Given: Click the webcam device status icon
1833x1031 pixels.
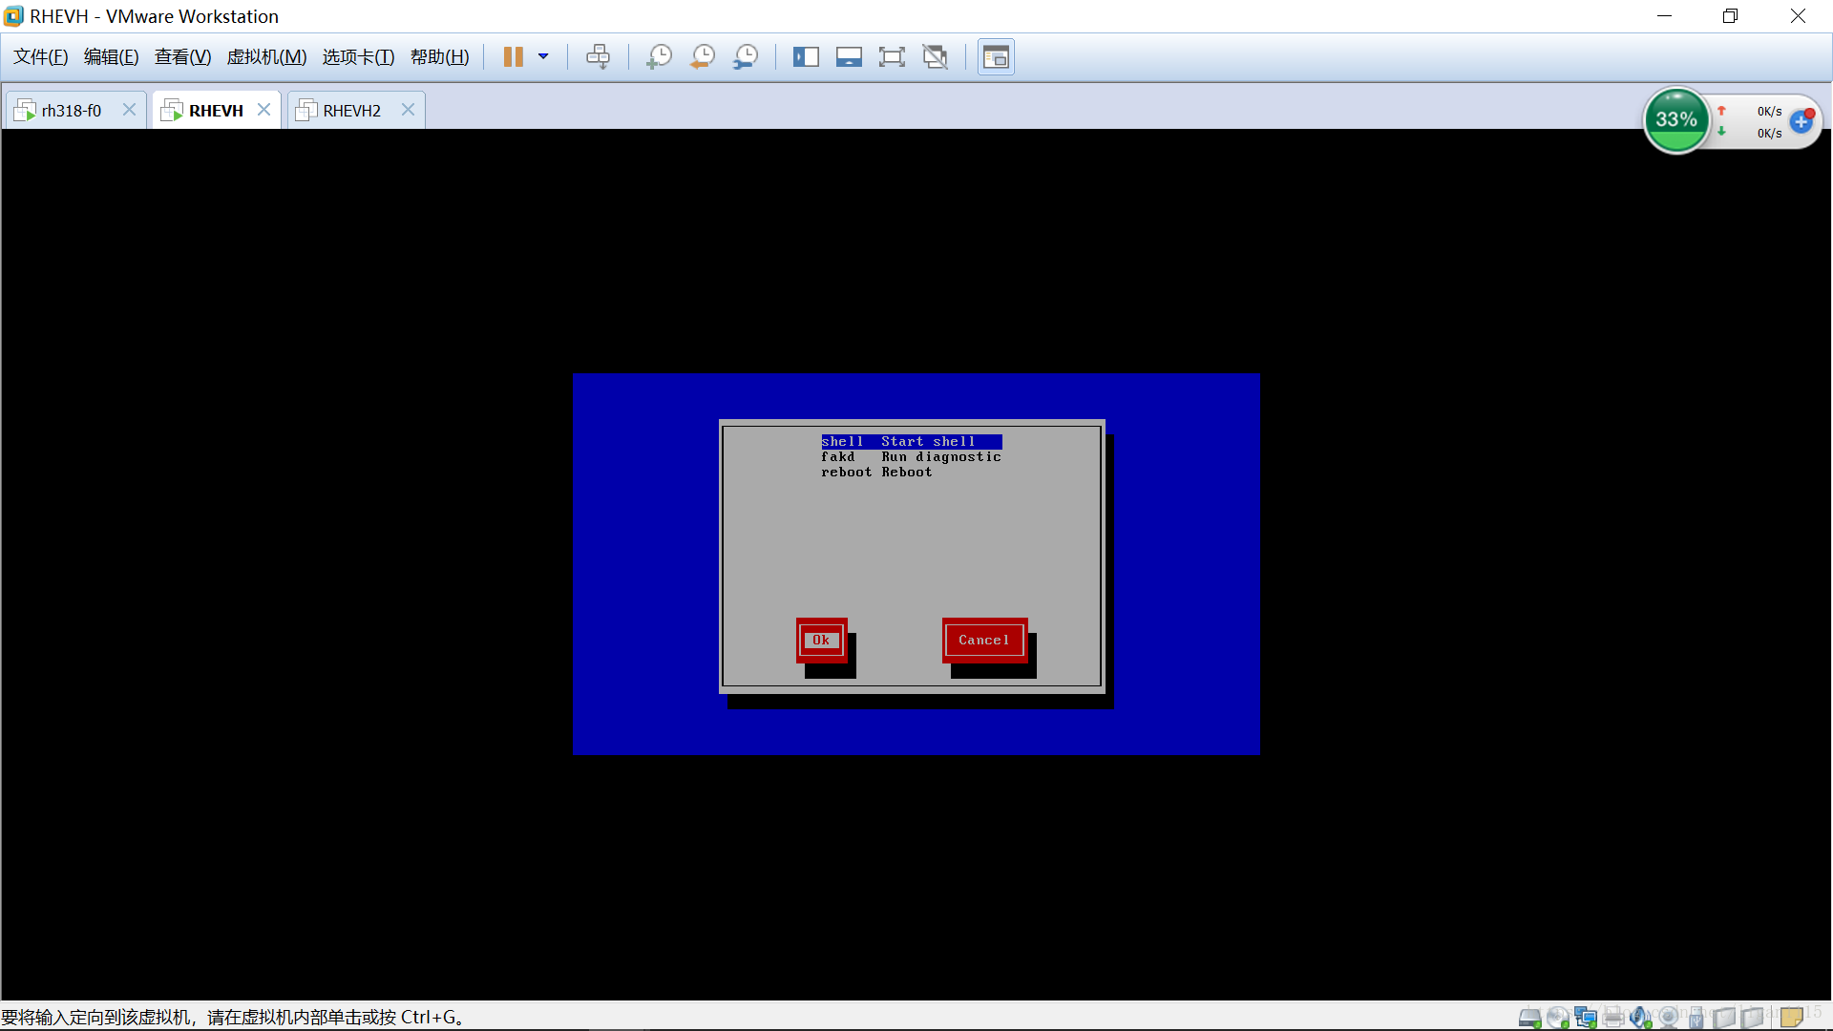Looking at the screenshot, I should click(1668, 1018).
